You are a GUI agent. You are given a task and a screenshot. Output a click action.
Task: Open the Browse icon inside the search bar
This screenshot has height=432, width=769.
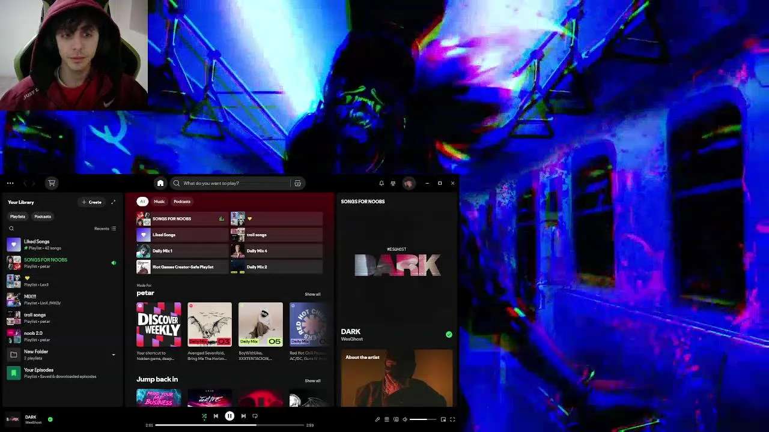tap(297, 183)
